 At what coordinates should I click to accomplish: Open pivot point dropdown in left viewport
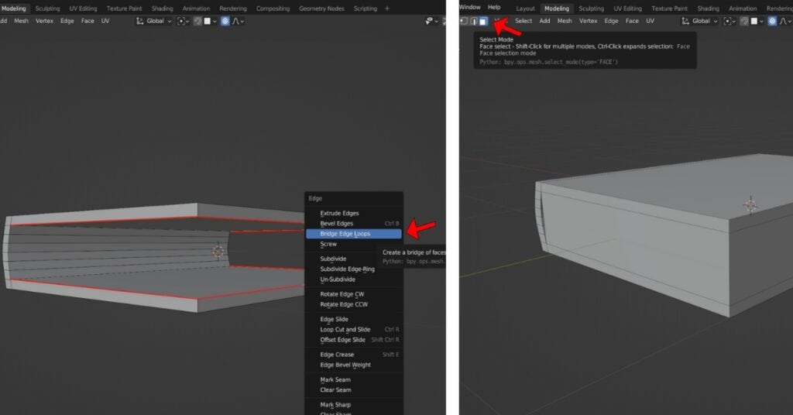[182, 21]
